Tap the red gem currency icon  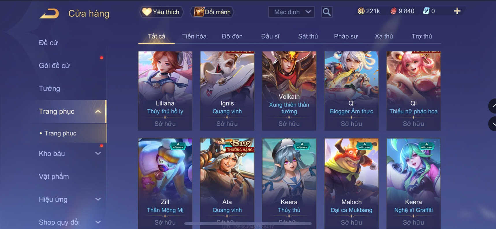[394, 11]
